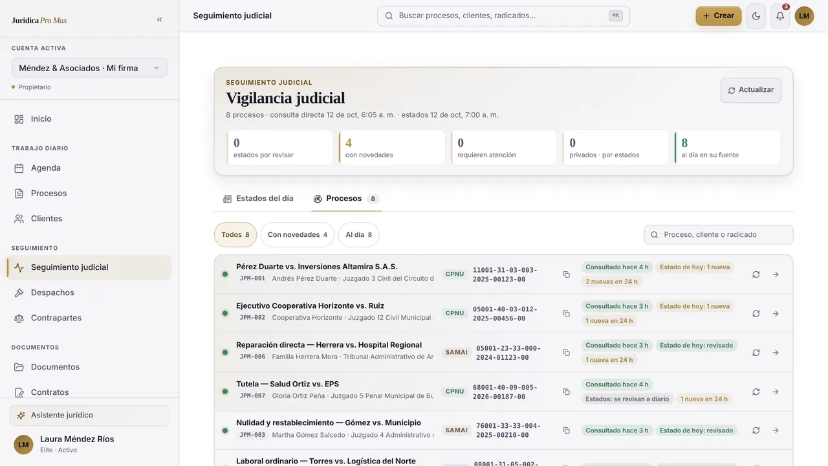Open Documentos in the sidebar
Viewport: 828px width, 466px height.
(89, 367)
